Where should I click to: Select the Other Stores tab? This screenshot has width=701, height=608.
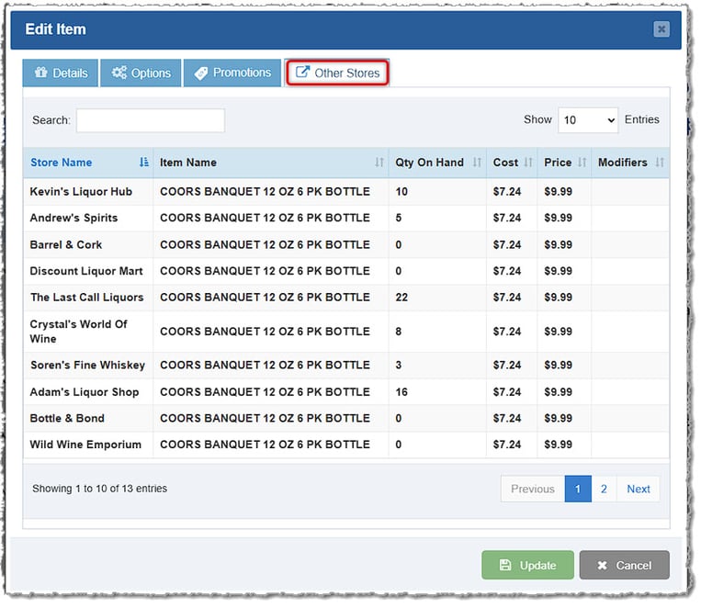click(337, 73)
